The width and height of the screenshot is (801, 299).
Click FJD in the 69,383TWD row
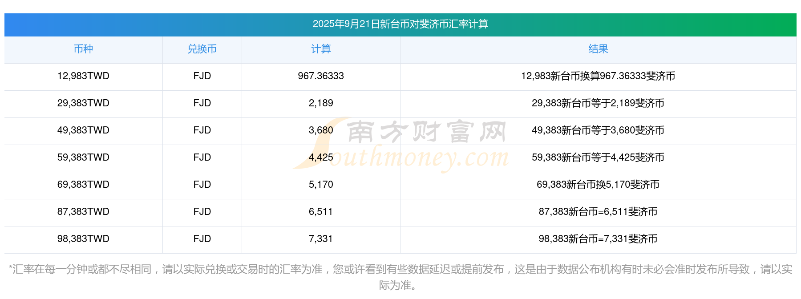(202, 185)
